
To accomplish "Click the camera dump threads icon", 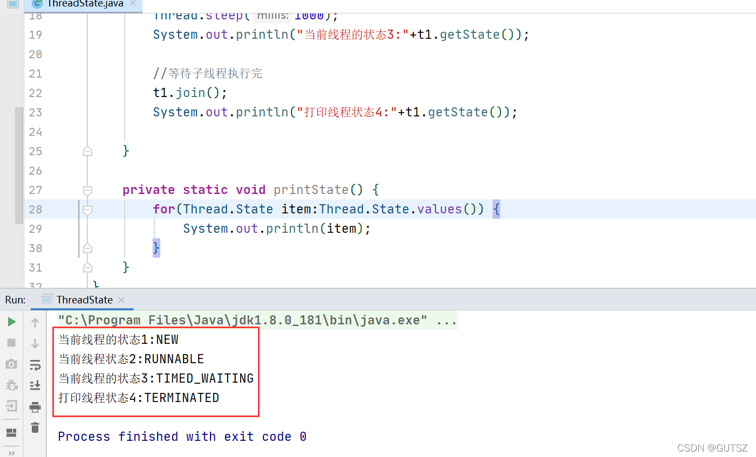I will click(11, 364).
